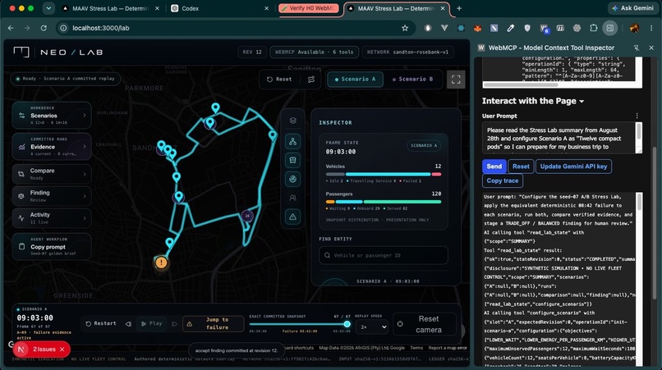
Task: Click Ask Gemini in Chrome
Action: point(632,8)
